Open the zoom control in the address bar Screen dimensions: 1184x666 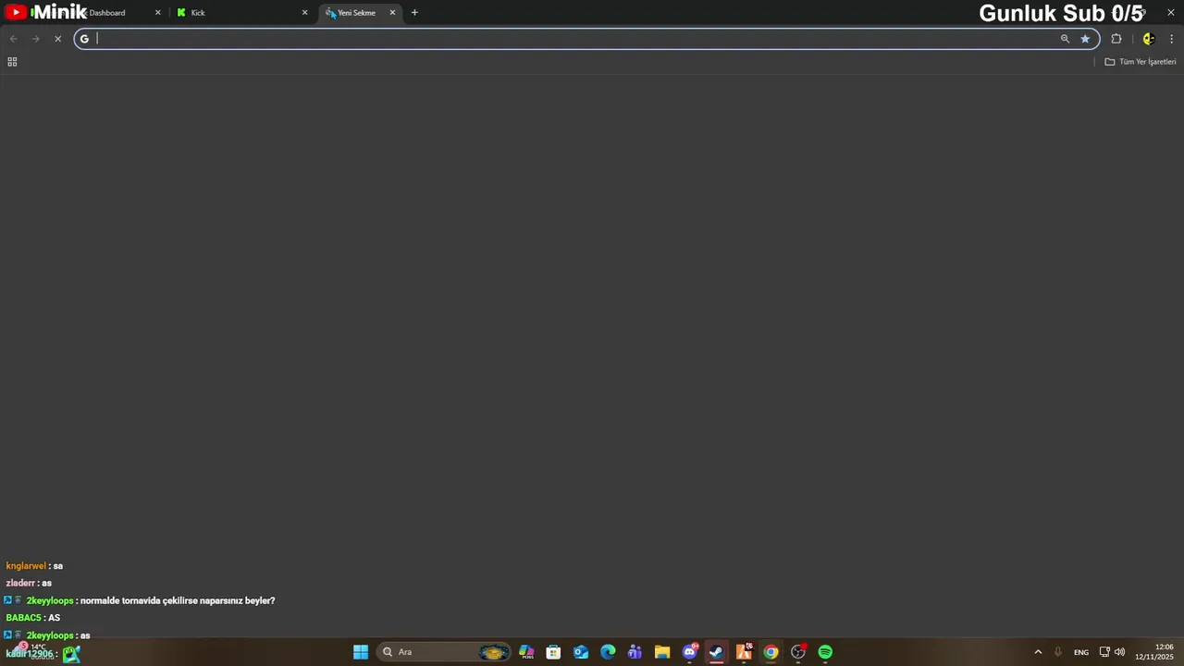click(x=1065, y=39)
